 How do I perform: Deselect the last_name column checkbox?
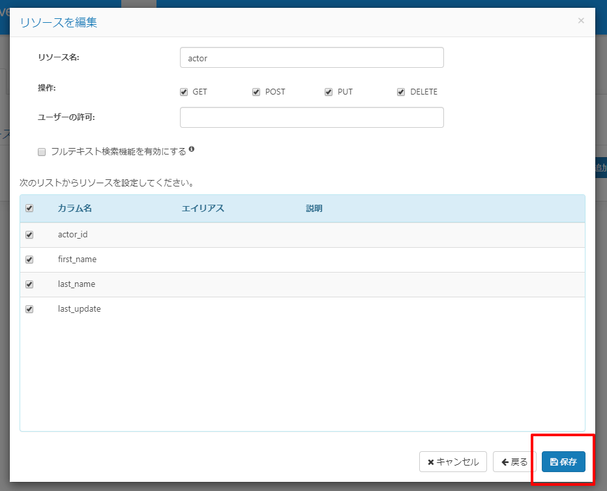29,284
